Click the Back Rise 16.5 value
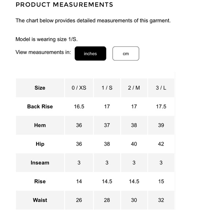Viewport: 212px width, 212px height. 79,106
